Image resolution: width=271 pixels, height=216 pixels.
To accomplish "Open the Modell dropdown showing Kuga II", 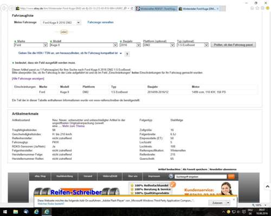I will pos(83,45).
